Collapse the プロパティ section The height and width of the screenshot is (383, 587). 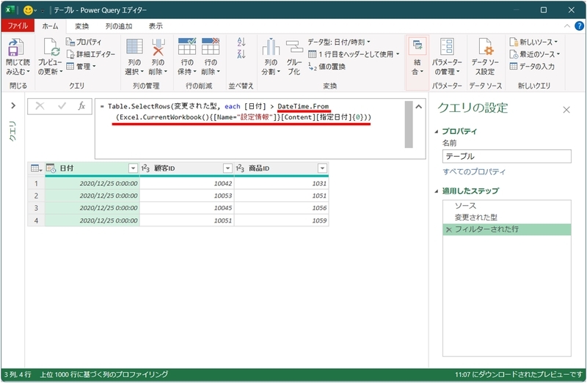pos(437,132)
